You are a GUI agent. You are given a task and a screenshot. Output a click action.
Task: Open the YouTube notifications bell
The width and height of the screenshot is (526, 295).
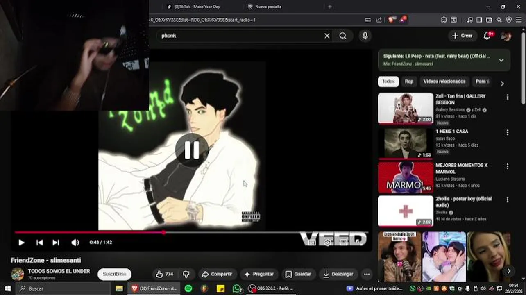pos(487,36)
